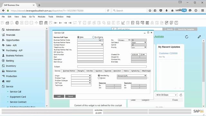Open the Business Partners module
Viewport: 206px width, 116px height.
click(14, 56)
